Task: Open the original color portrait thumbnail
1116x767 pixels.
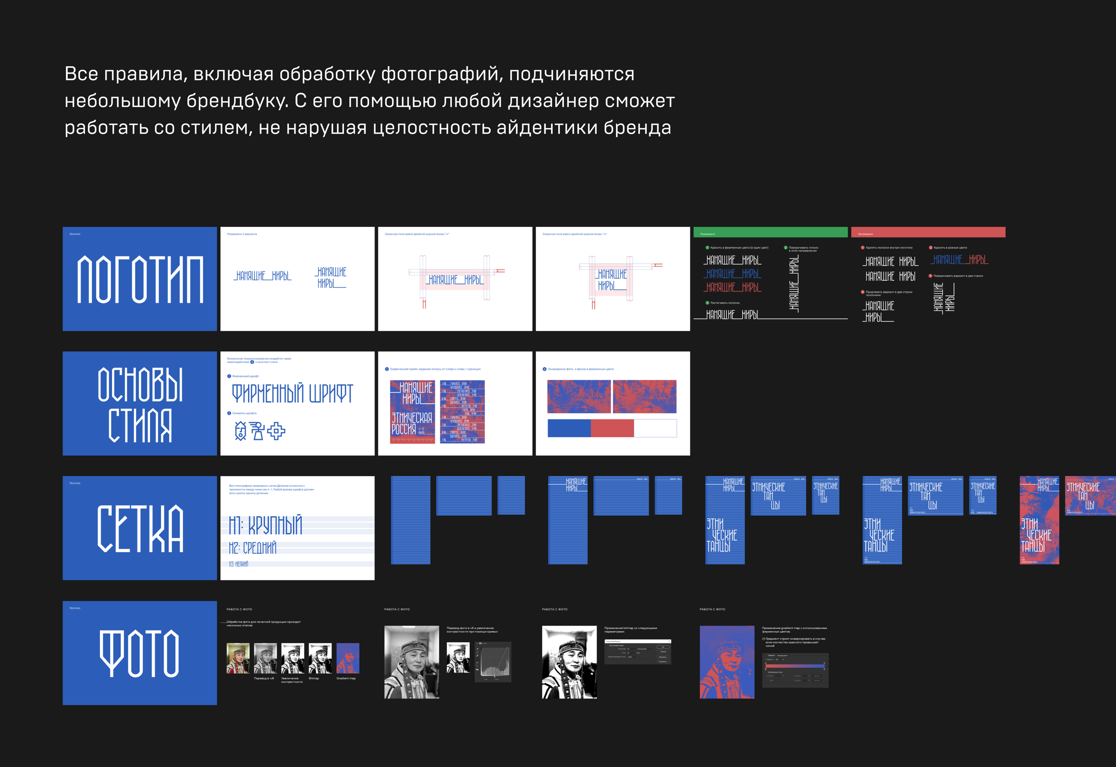Action: tap(238, 658)
